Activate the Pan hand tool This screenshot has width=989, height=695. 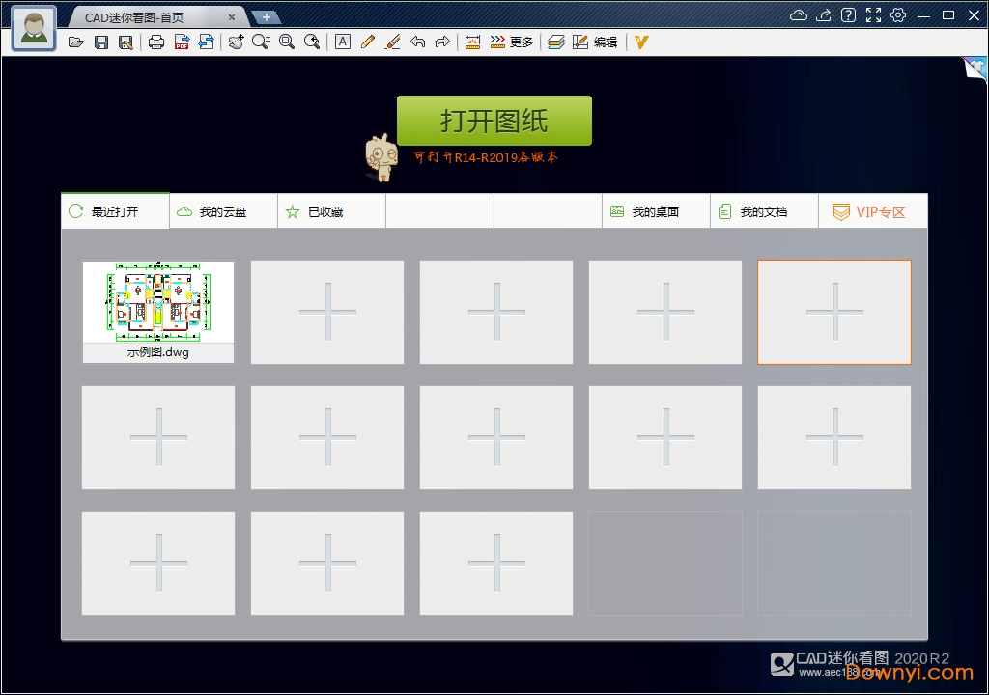point(236,42)
